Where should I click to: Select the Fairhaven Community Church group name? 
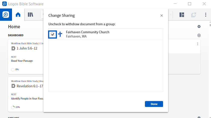(x=88, y=32)
